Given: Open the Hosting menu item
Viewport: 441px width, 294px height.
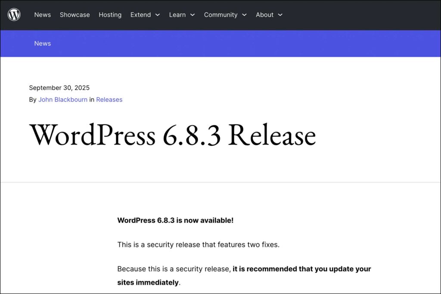Looking at the screenshot, I should click(110, 15).
